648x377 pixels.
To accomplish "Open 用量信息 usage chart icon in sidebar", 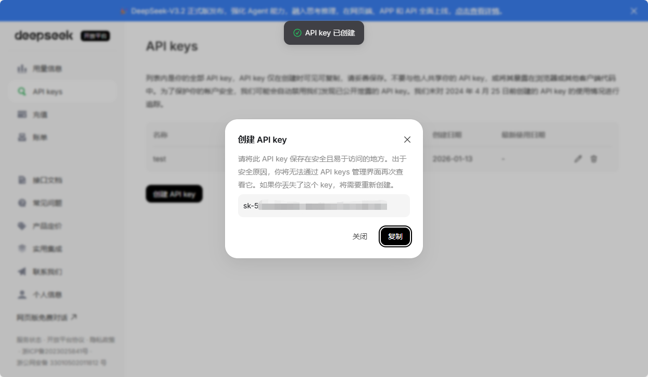I will 22,68.
